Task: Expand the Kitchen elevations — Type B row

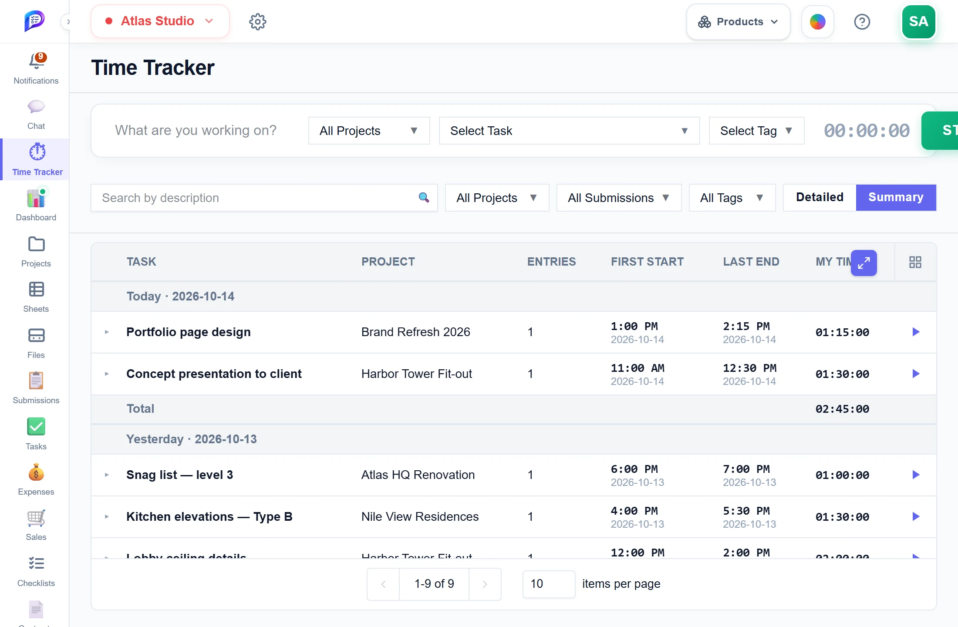Action: coord(107,517)
